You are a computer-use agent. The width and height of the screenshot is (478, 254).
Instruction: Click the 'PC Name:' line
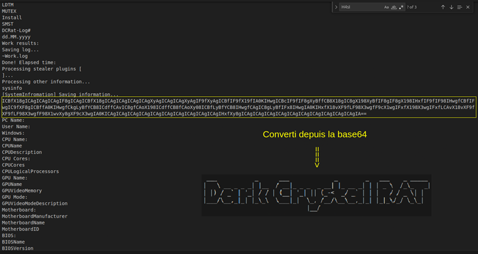[x=13, y=120]
